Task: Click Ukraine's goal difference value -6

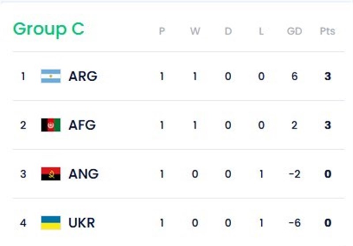Action: [294, 223]
